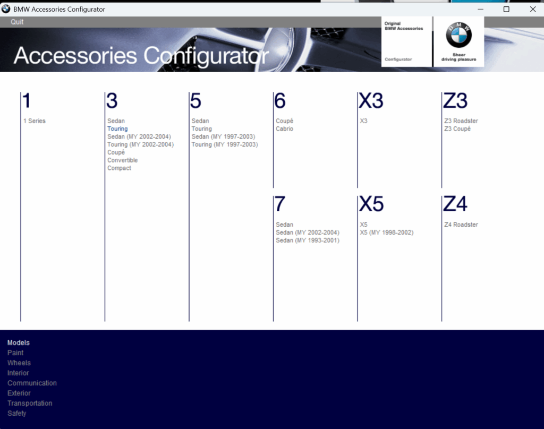Go to Interior section
Screen dimensions: 544x429
pyautogui.click(x=18, y=373)
